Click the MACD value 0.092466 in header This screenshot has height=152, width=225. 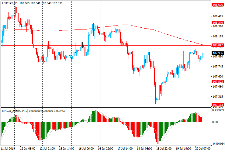point(60,111)
